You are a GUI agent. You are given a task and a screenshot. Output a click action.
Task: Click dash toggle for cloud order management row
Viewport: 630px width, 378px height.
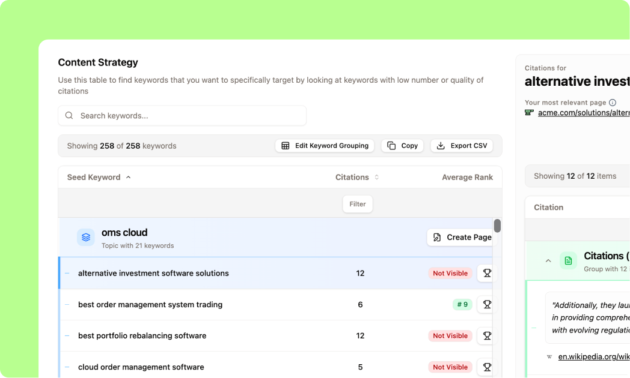(x=67, y=367)
